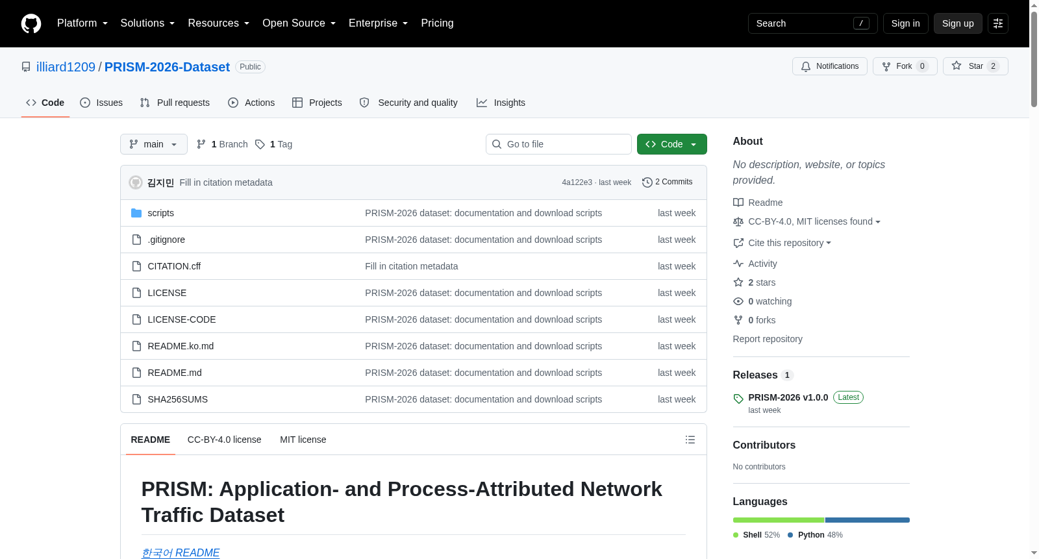Show the MIT license tab
The image size is (1039, 559).
coord(303,440)
